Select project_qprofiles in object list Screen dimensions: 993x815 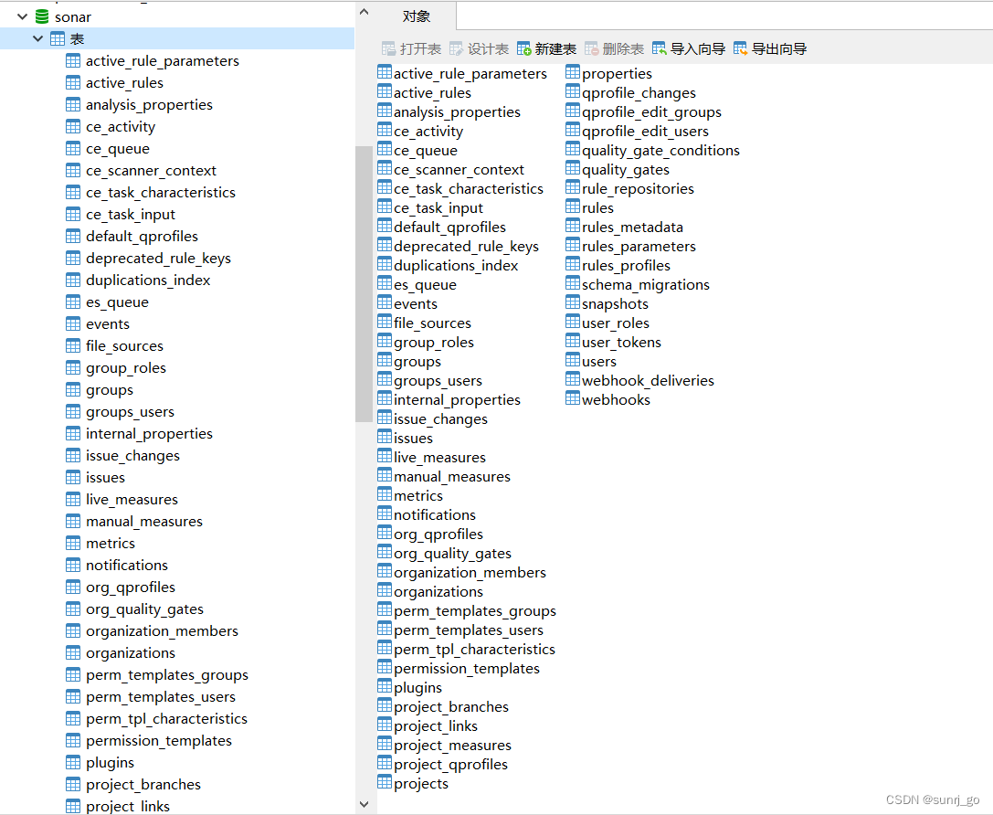click(451, 765)
